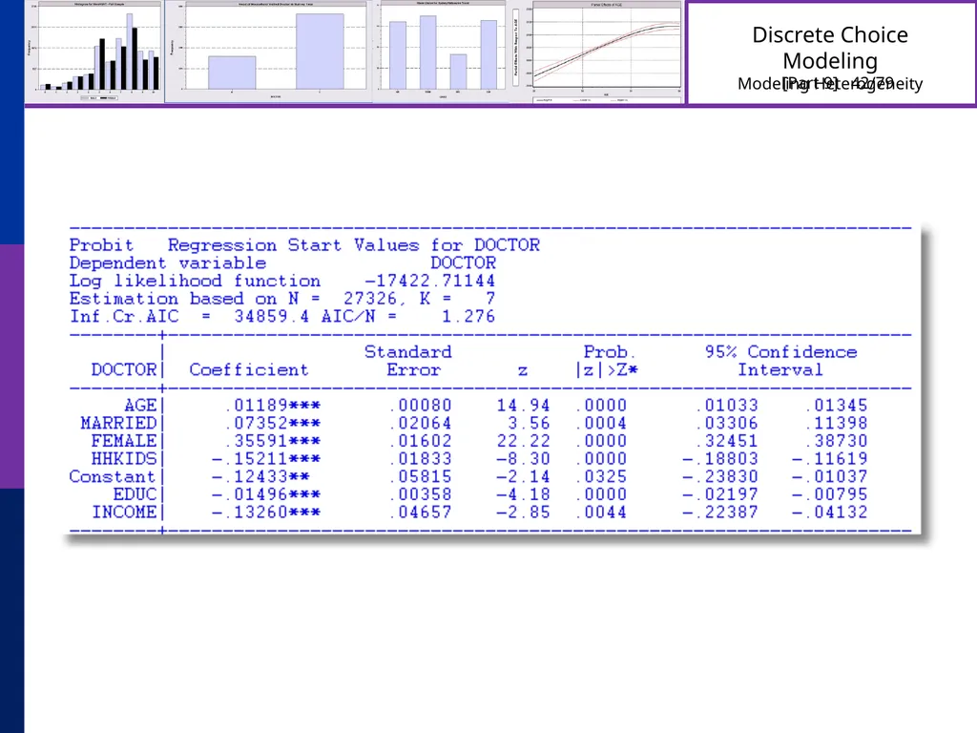977x733 pixels.
Task: Click HHKIDS standard error .01833
Action: tap(421, 459)
